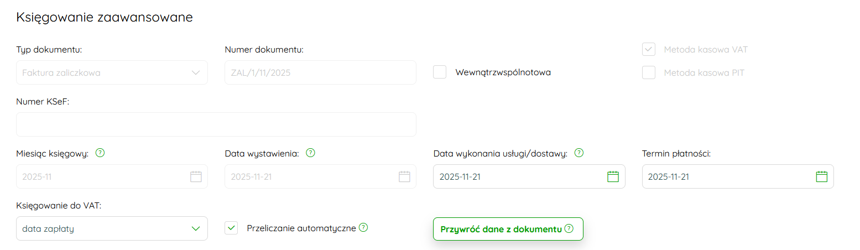Screen dimensions: 860x250
Task: Show help for Data wykonania usługi/dostawy
Action: tap(579, 153)
